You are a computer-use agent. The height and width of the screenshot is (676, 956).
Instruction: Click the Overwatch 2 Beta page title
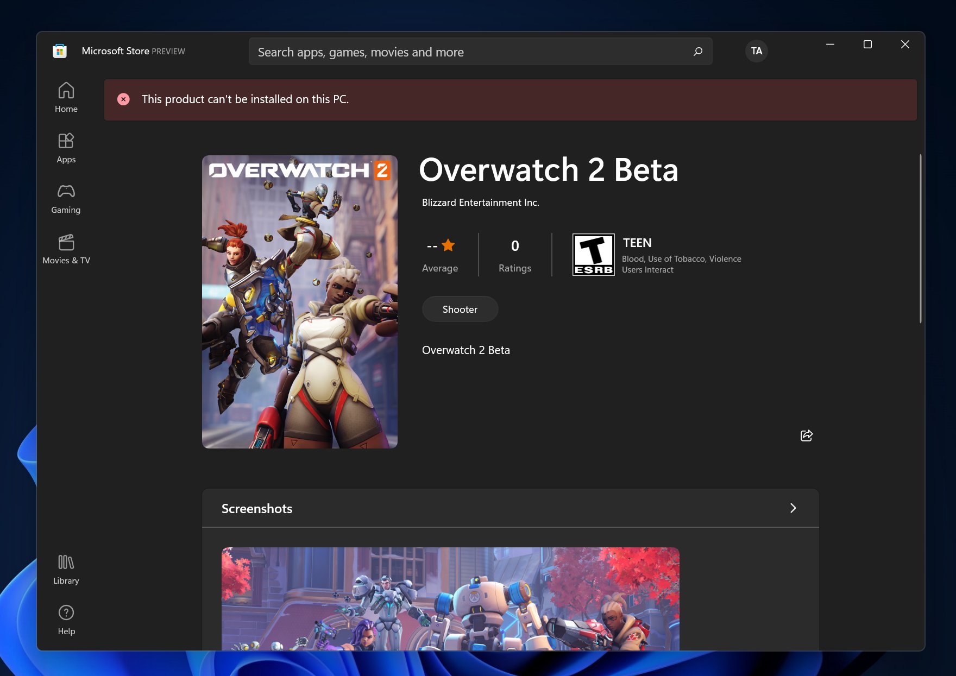[x=549, y=170]
